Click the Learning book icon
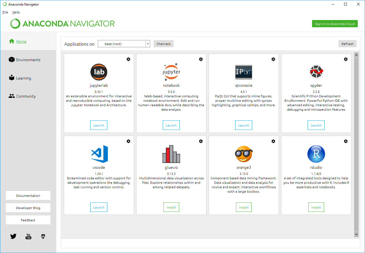 [x=11, y=78]
